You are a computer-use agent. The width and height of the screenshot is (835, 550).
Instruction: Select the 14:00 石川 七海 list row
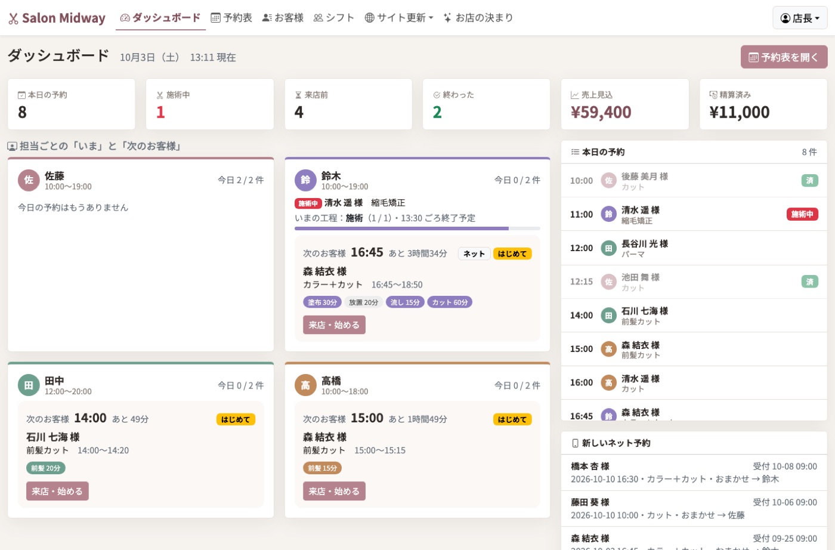pos(694,316)
